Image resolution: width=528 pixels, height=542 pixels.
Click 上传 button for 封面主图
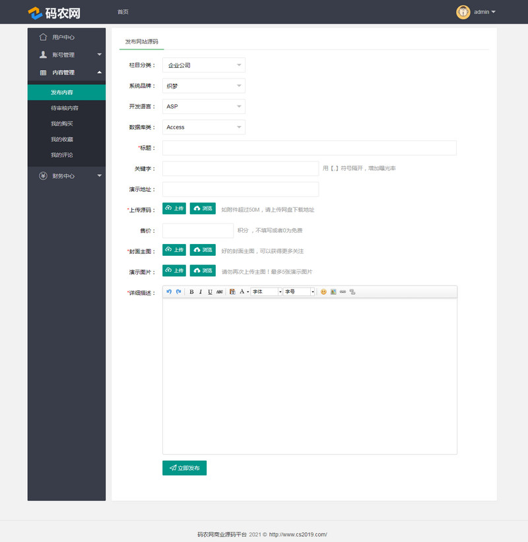(174, 250)
